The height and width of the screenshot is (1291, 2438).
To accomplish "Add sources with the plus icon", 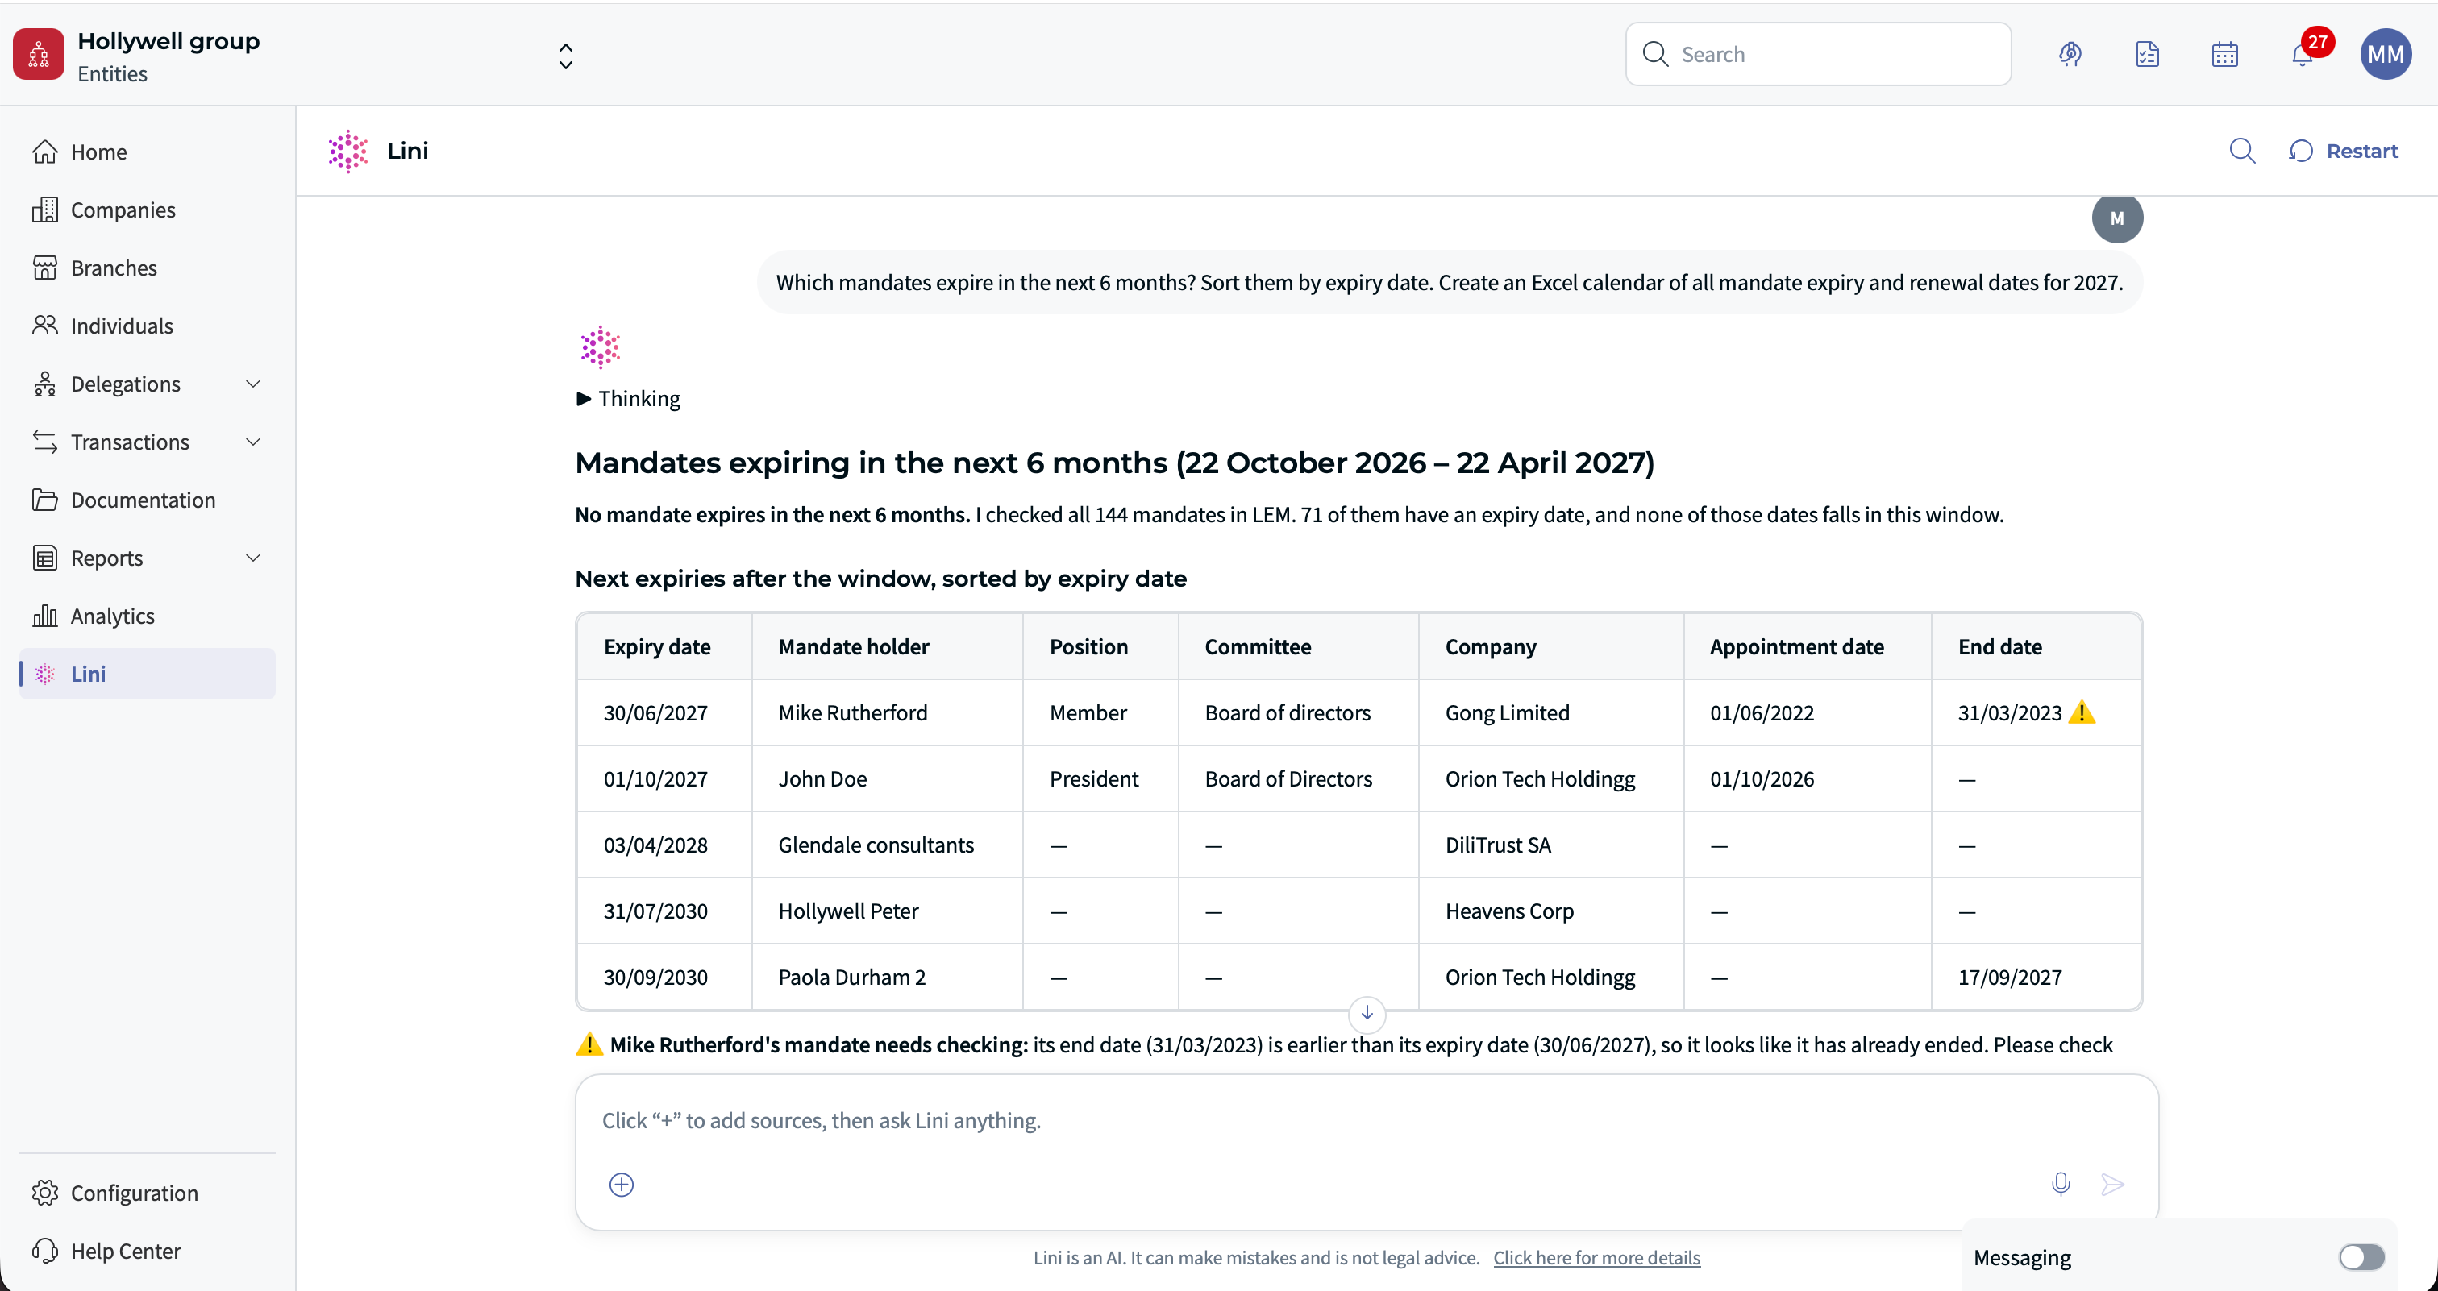I will [x=622, y=1184].
